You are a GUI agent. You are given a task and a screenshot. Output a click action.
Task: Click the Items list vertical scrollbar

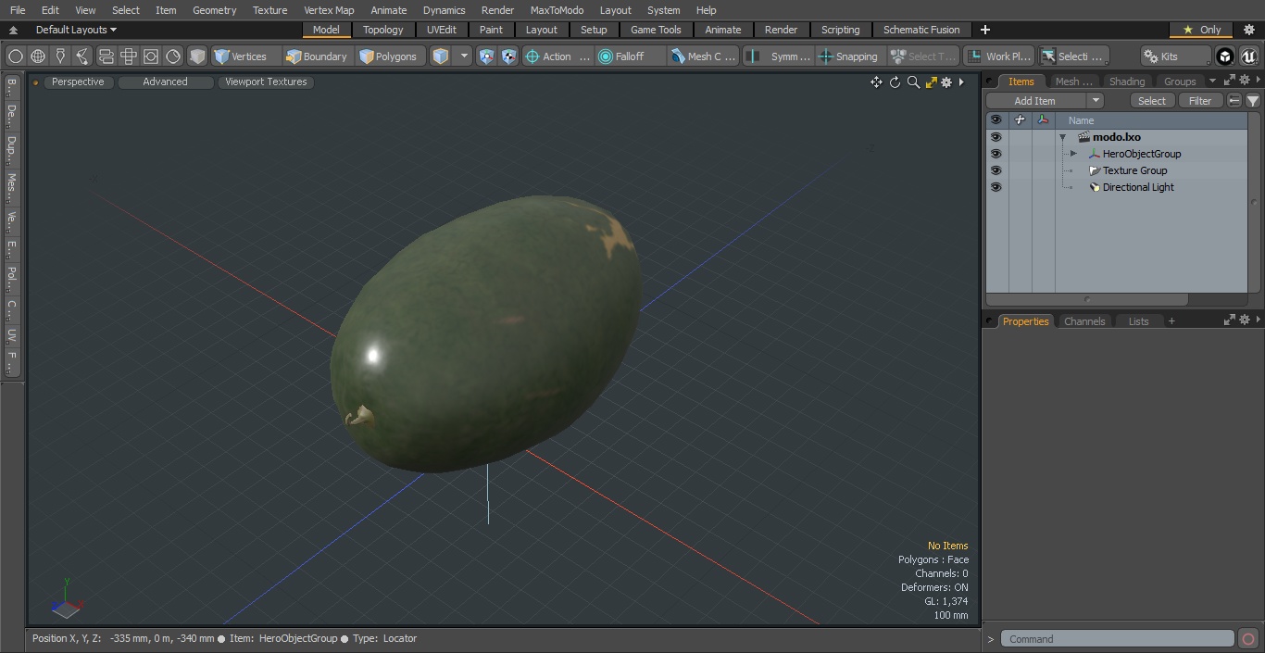[1254, 204]
